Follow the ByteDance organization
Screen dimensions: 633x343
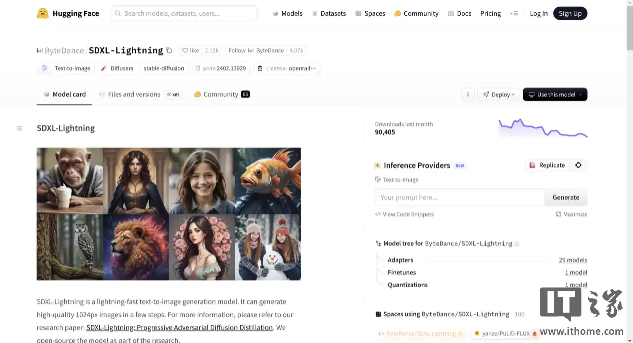[x=237, y=50]
